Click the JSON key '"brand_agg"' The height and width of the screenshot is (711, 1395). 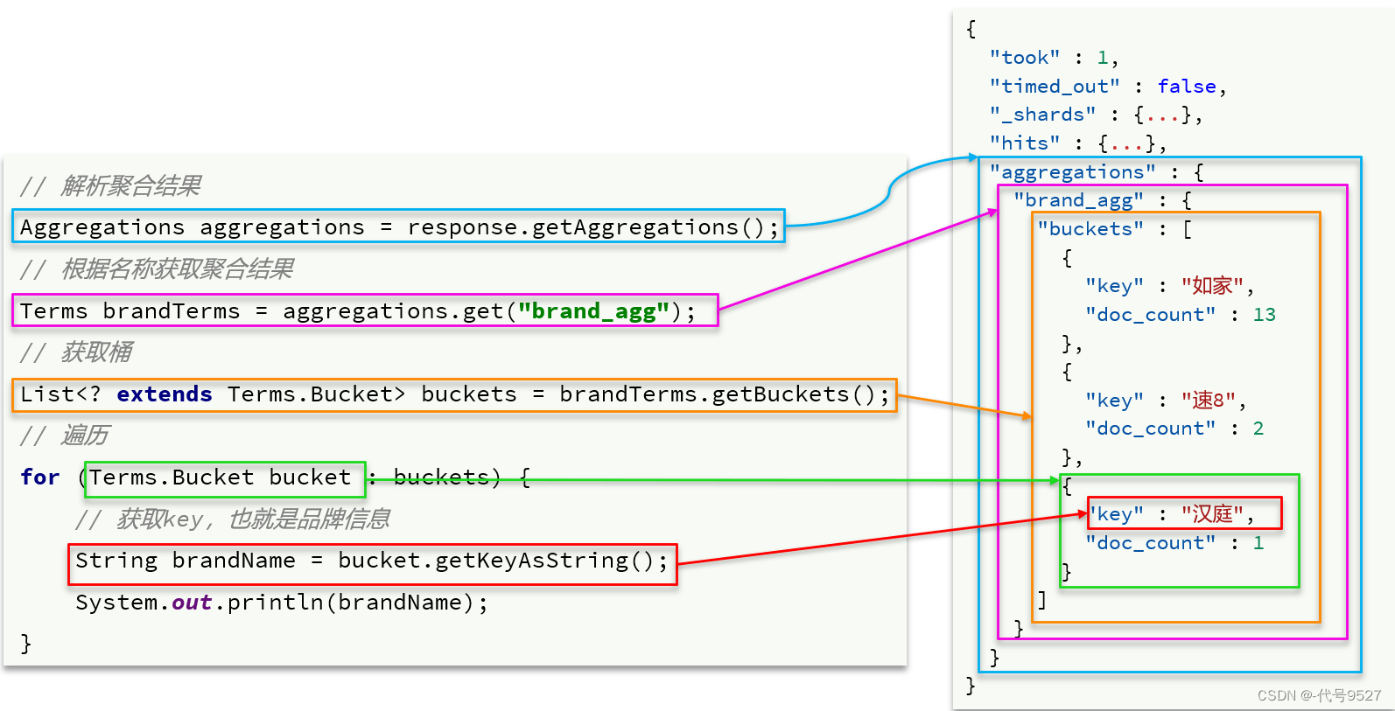coord(1078,200)
